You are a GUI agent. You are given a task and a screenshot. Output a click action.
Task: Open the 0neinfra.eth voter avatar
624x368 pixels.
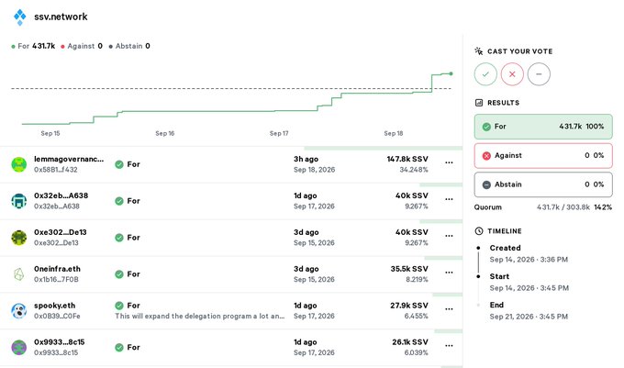pyautogui.click(x=18, y=274)
